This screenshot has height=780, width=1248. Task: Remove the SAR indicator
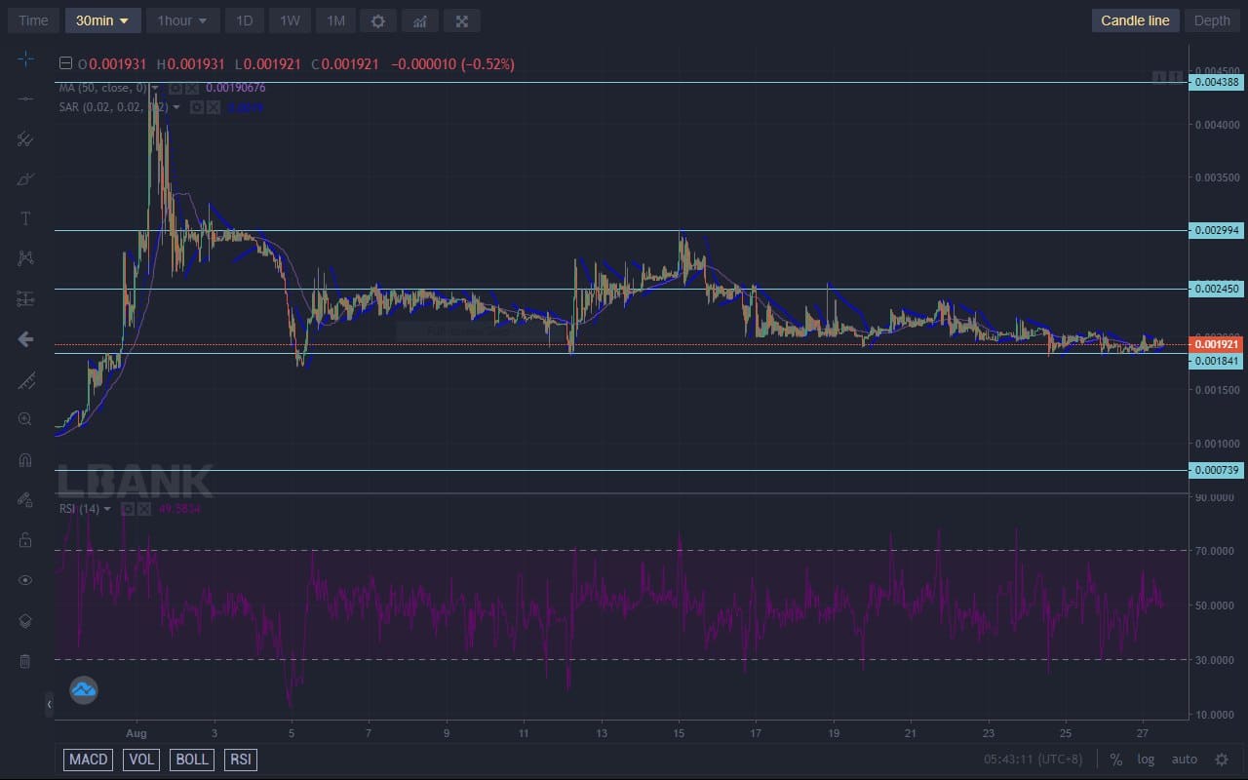click(x=213, y=107)
